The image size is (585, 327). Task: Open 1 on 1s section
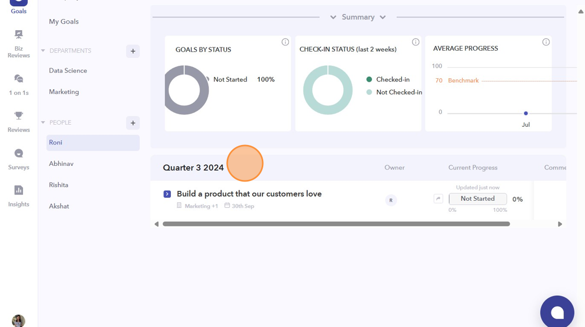tap(19, 84)
